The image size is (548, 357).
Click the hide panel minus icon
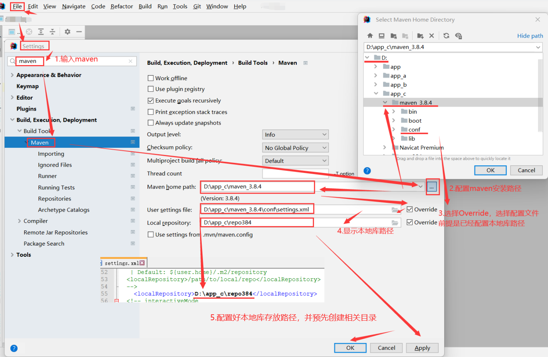tap(79, 32)
